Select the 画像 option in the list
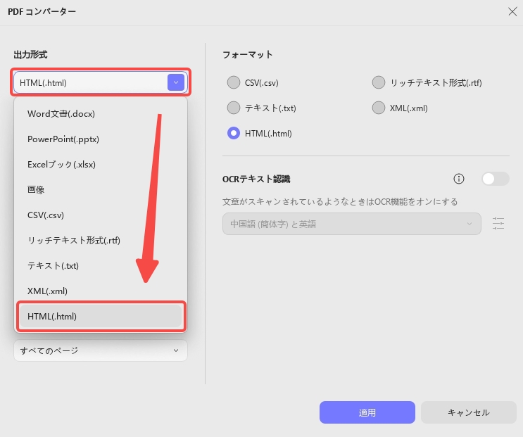 click(101, 190)
